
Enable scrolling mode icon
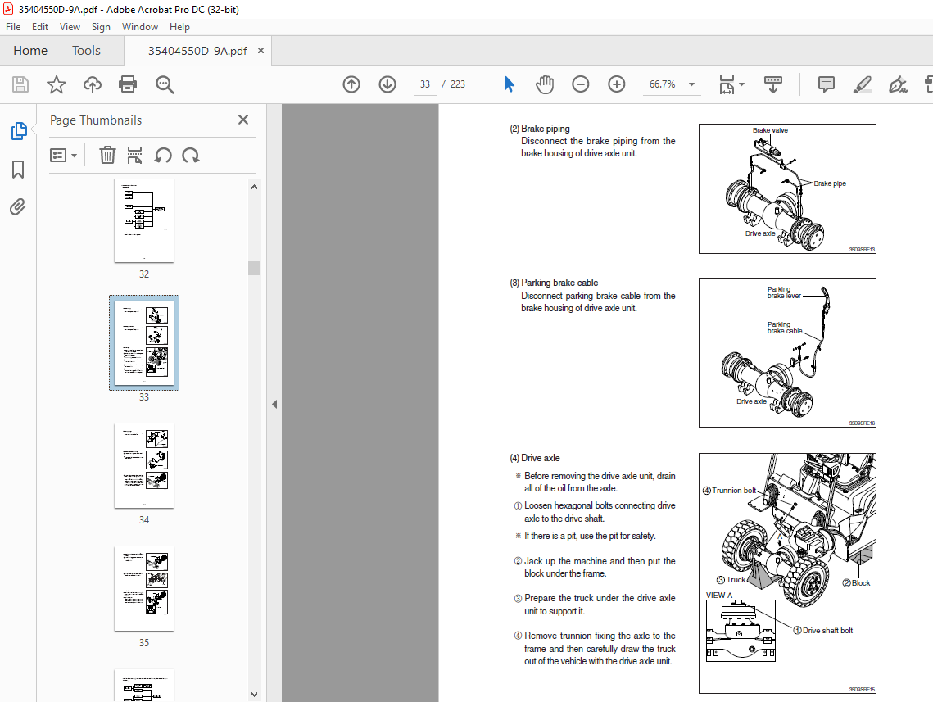point(773,84)
